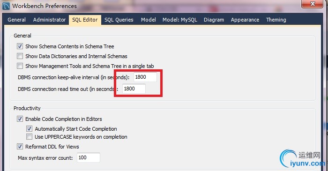Switch to the General tab
Screen dimensions: 328x171
tap(16, 20)
